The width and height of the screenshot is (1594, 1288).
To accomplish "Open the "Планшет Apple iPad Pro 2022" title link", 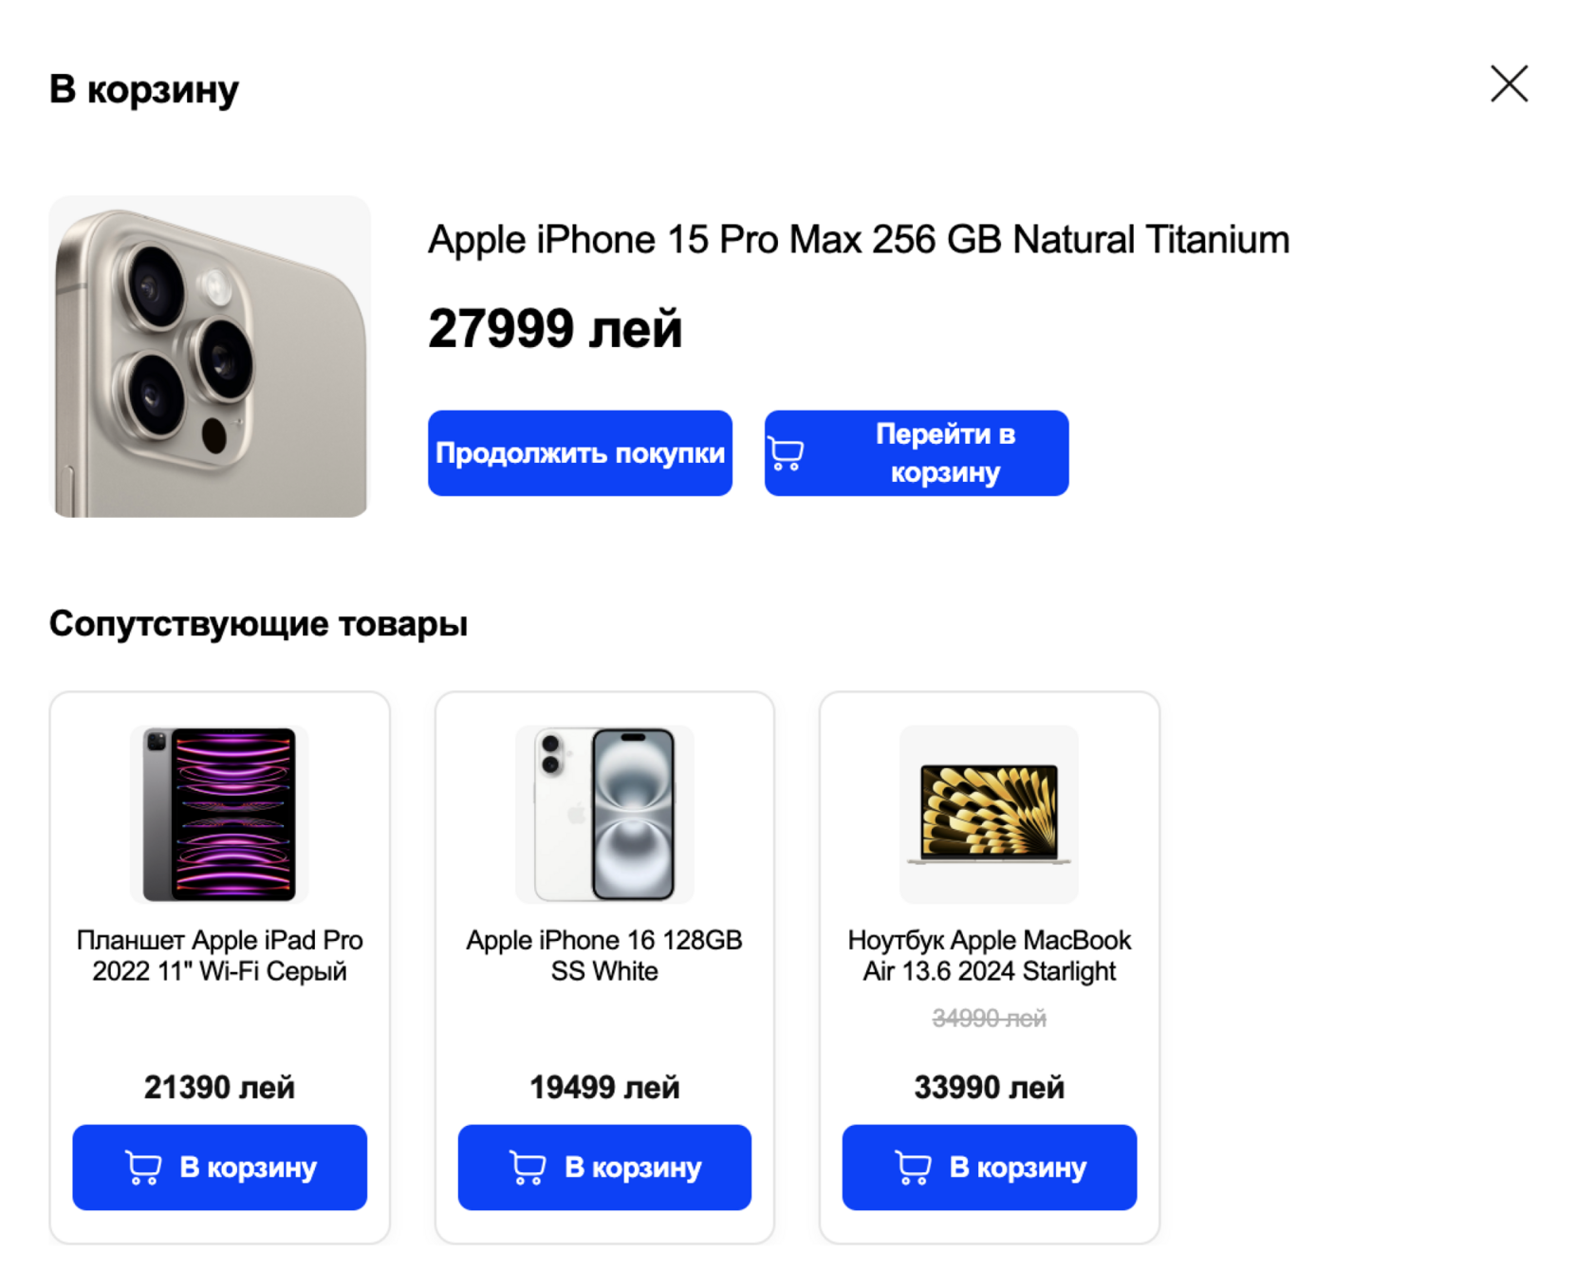I will (x=219, y=955).
